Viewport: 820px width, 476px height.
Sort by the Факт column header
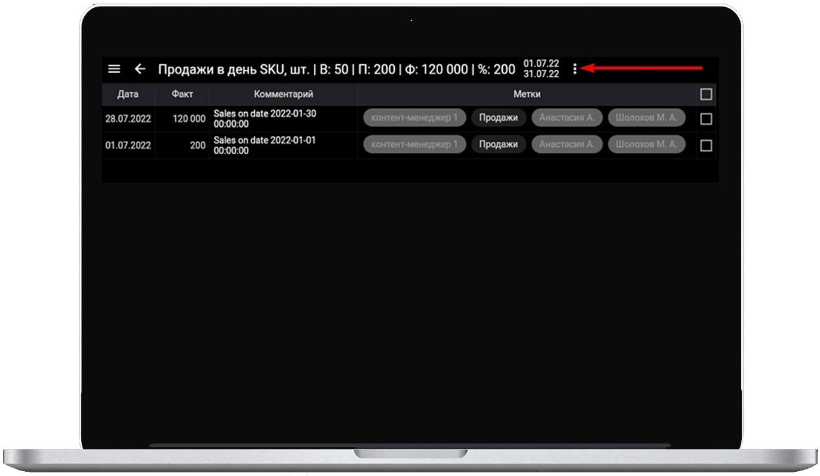click(182, 95)
